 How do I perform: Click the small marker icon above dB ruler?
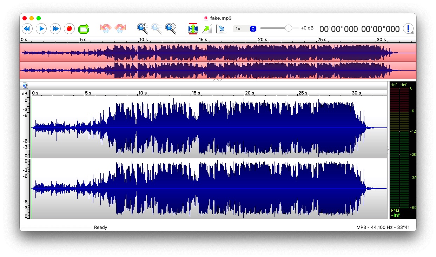coord(25,85)
